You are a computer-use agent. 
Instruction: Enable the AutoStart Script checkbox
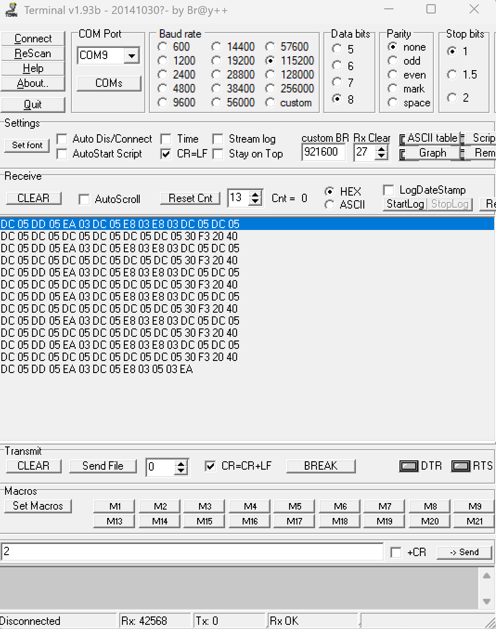pos(62,154)
